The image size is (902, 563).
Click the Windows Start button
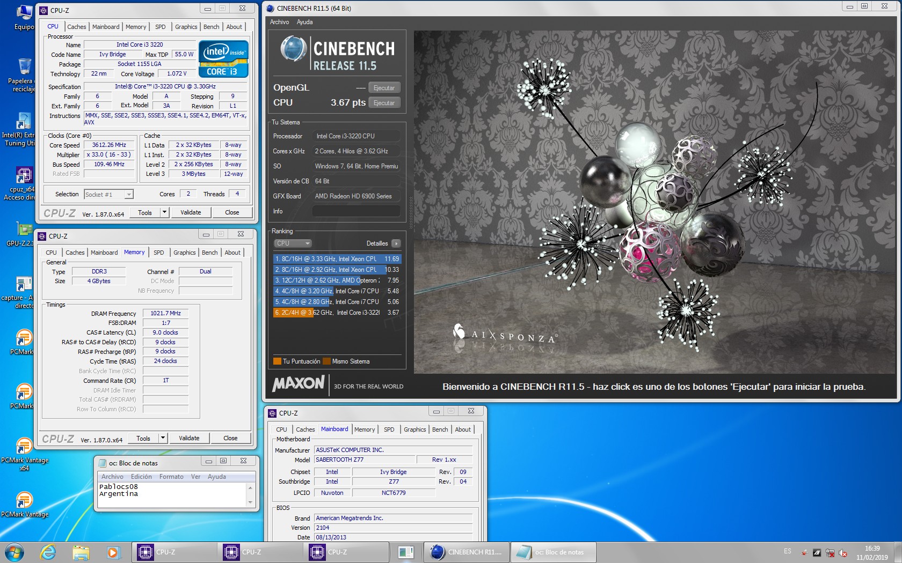tap(14, 552)
